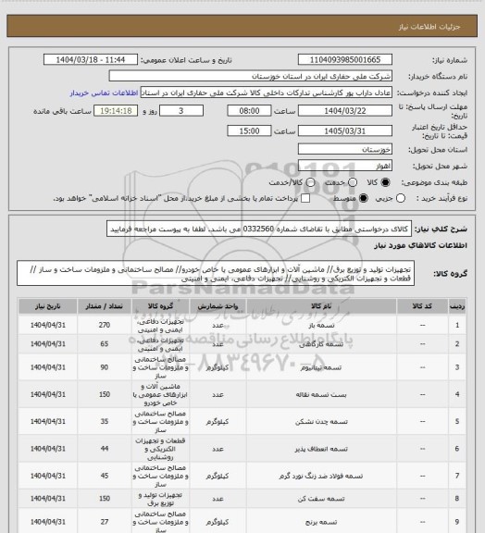Select item name بست تسمه نقاله
Image resolution: width=485 pixels, height=533 pixels.
pos(321,394)
